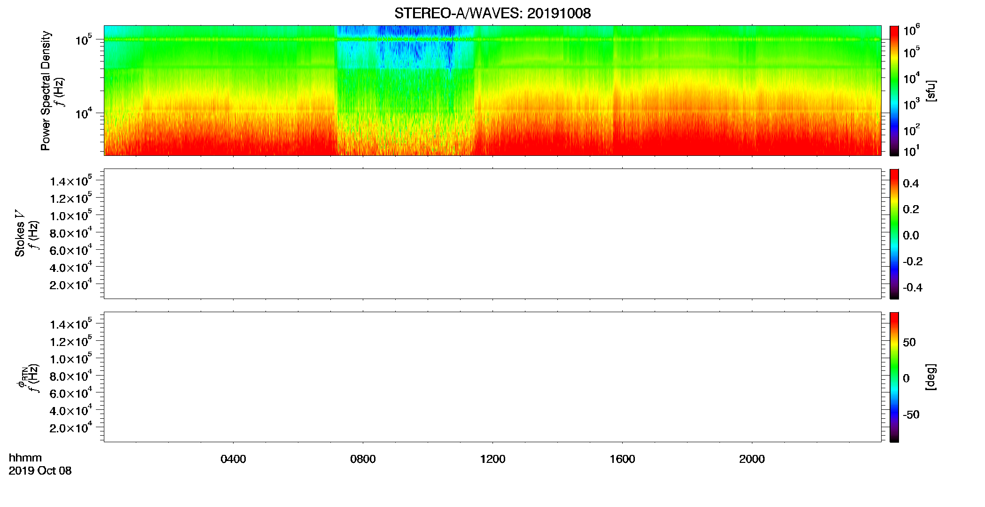Click the "0.2" Stokes V colorbar value
The width and height of the screenshot is (985, 507).
coord(911,209)
